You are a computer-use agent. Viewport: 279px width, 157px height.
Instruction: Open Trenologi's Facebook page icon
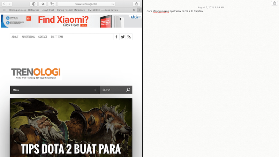pyautogui.click(x=116, y=37)
